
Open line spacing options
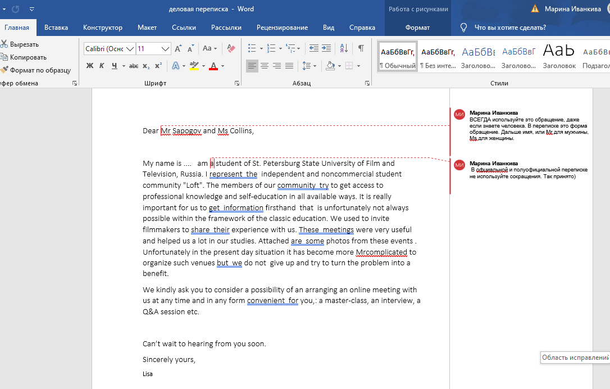point(309,66)
